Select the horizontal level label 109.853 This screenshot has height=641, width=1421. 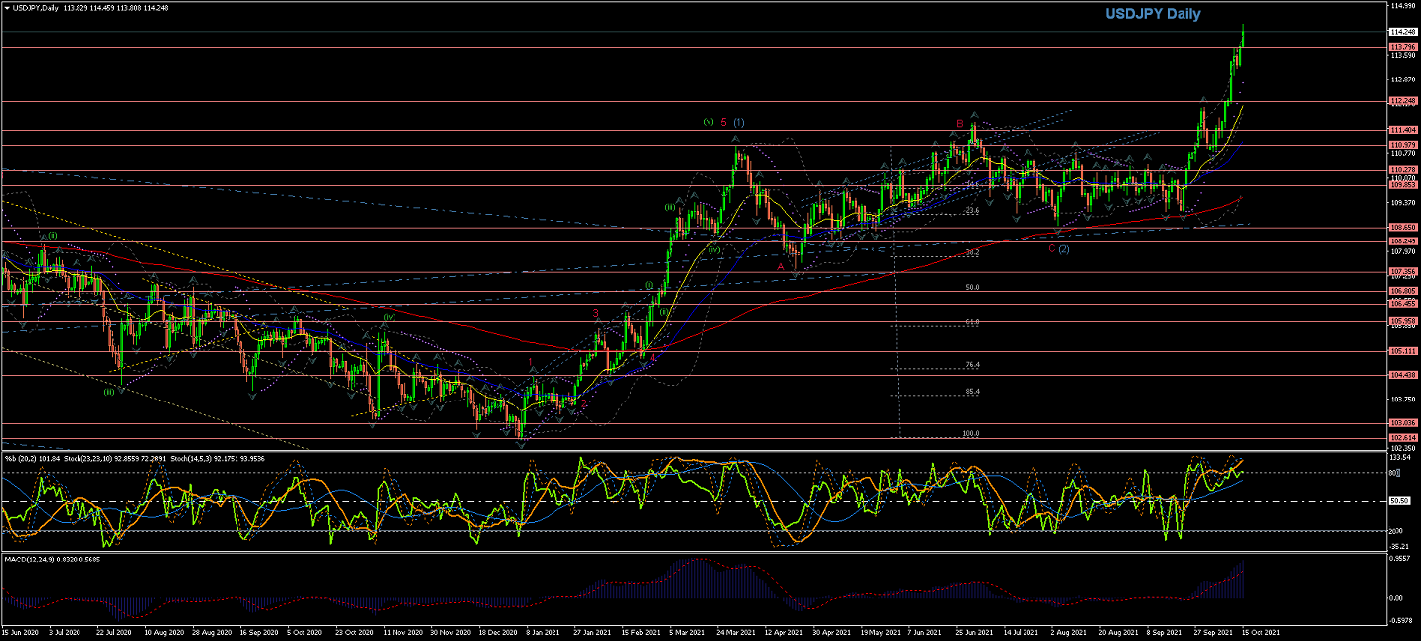(1402, 185)
